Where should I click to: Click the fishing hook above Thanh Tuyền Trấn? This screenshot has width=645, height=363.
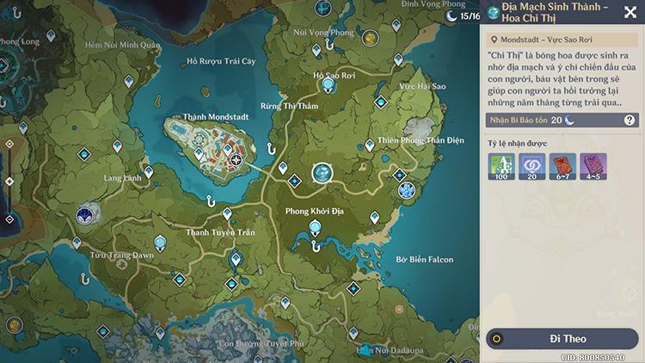click(211, 200)
